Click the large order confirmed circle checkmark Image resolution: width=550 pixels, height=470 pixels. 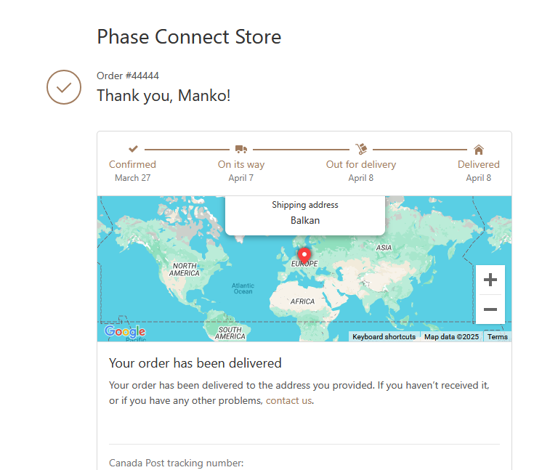(x=64, y=87)
